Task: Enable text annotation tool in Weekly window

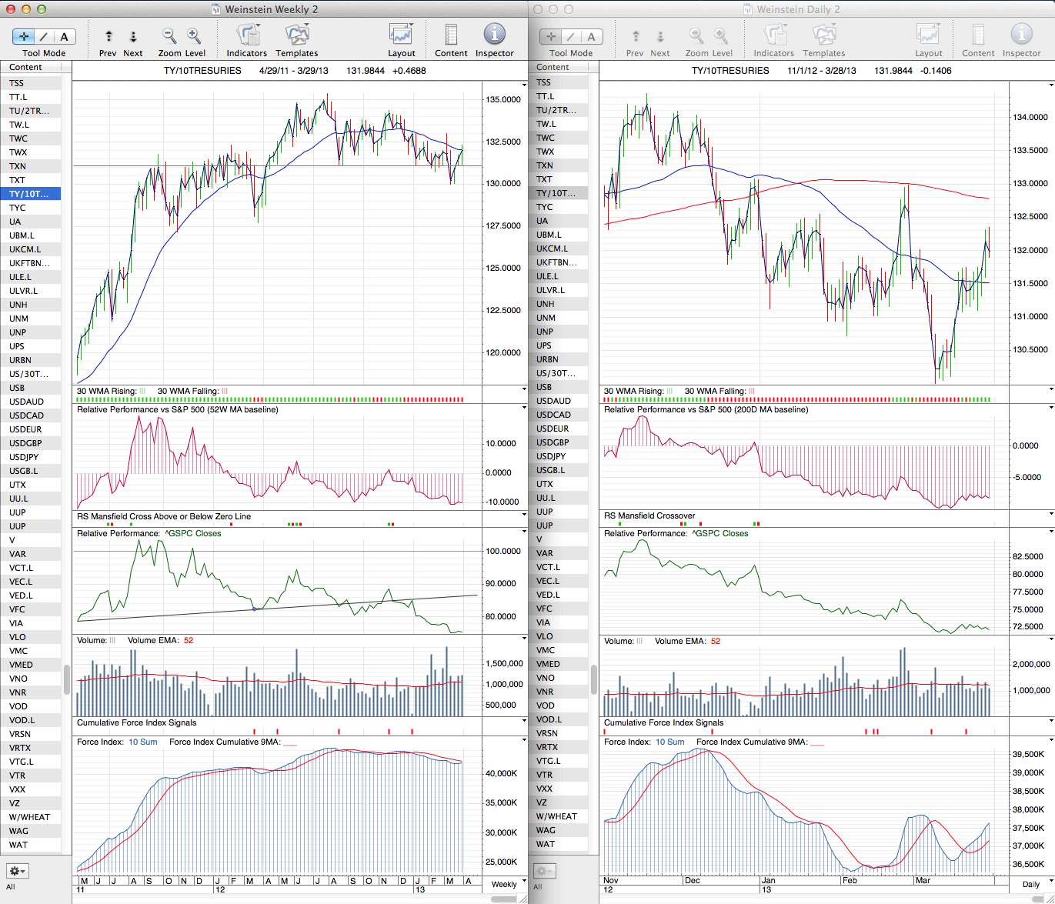Action: tap(64, 37)
